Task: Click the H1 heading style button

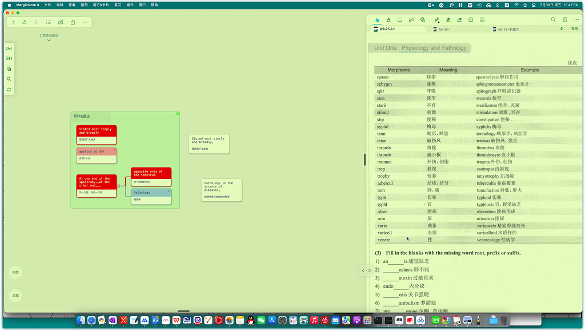Action: [9, 58]
